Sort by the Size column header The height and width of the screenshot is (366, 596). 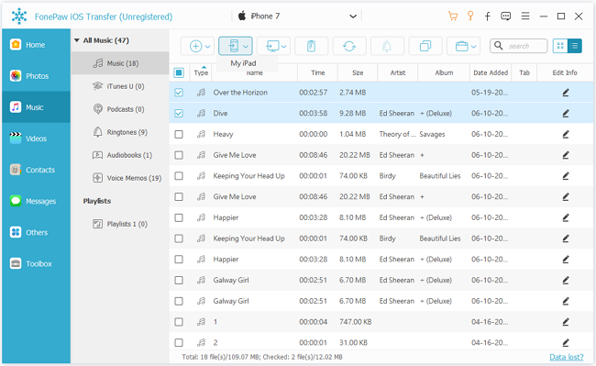tap(358, 72)
